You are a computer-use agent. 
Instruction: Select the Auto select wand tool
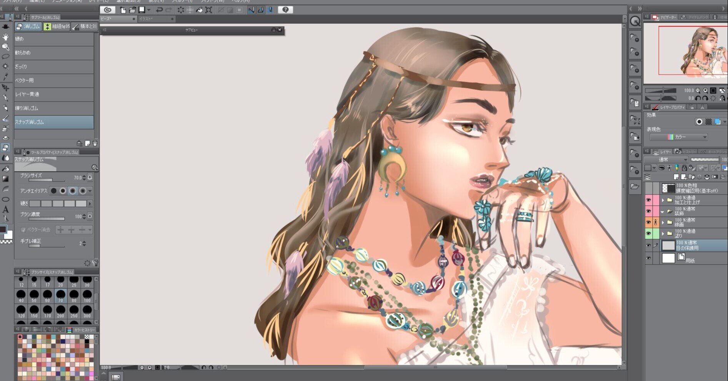(x=5, y=67)
